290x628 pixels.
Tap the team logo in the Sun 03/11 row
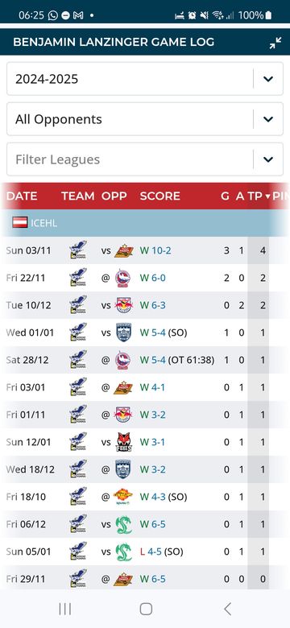[77, 250]
